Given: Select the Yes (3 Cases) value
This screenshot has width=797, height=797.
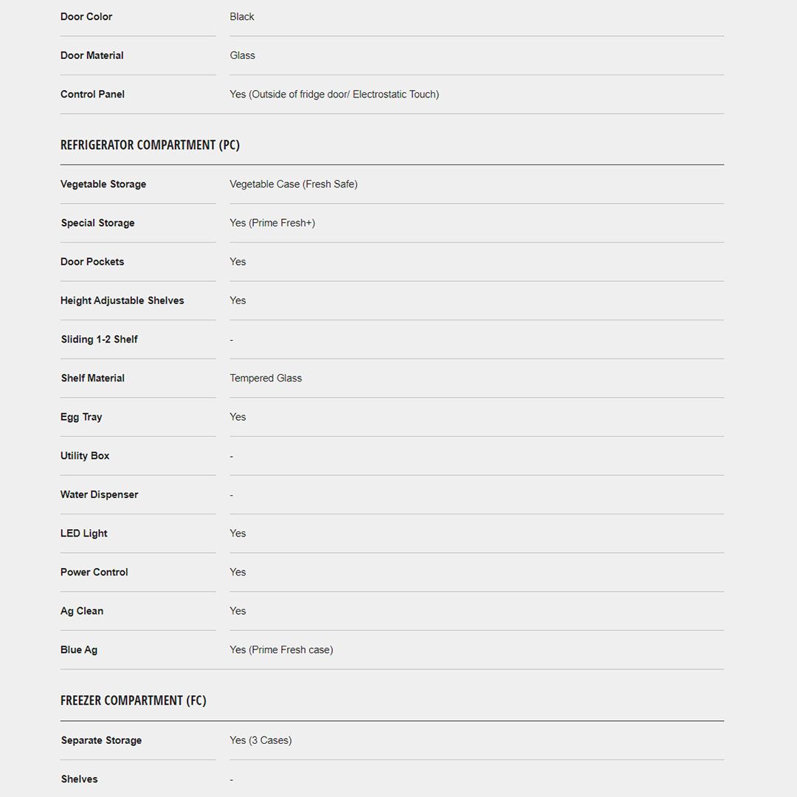Looking at the screenshot, I should (x=261, y=740).
